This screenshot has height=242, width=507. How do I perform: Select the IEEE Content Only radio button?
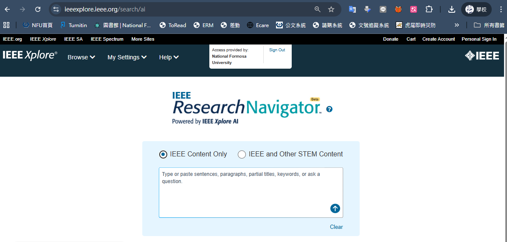[163, 154]
